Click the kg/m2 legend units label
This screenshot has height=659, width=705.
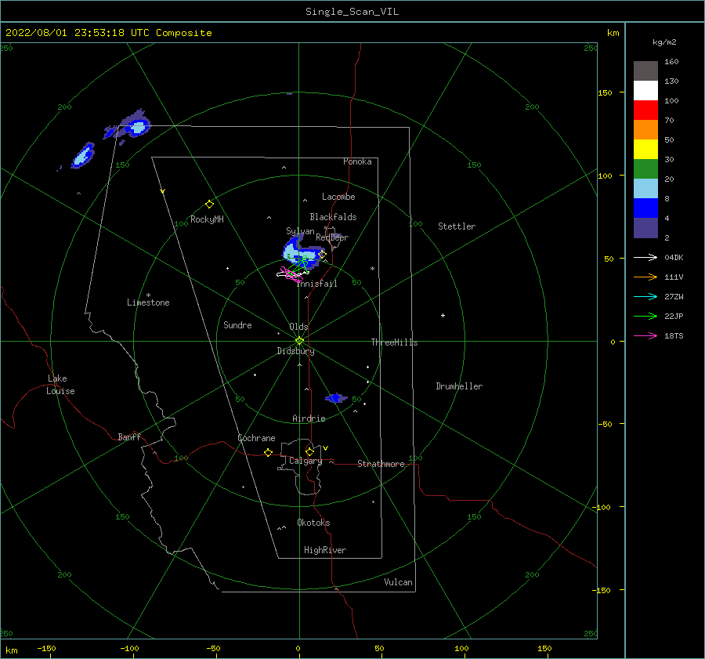pos(664,42)
